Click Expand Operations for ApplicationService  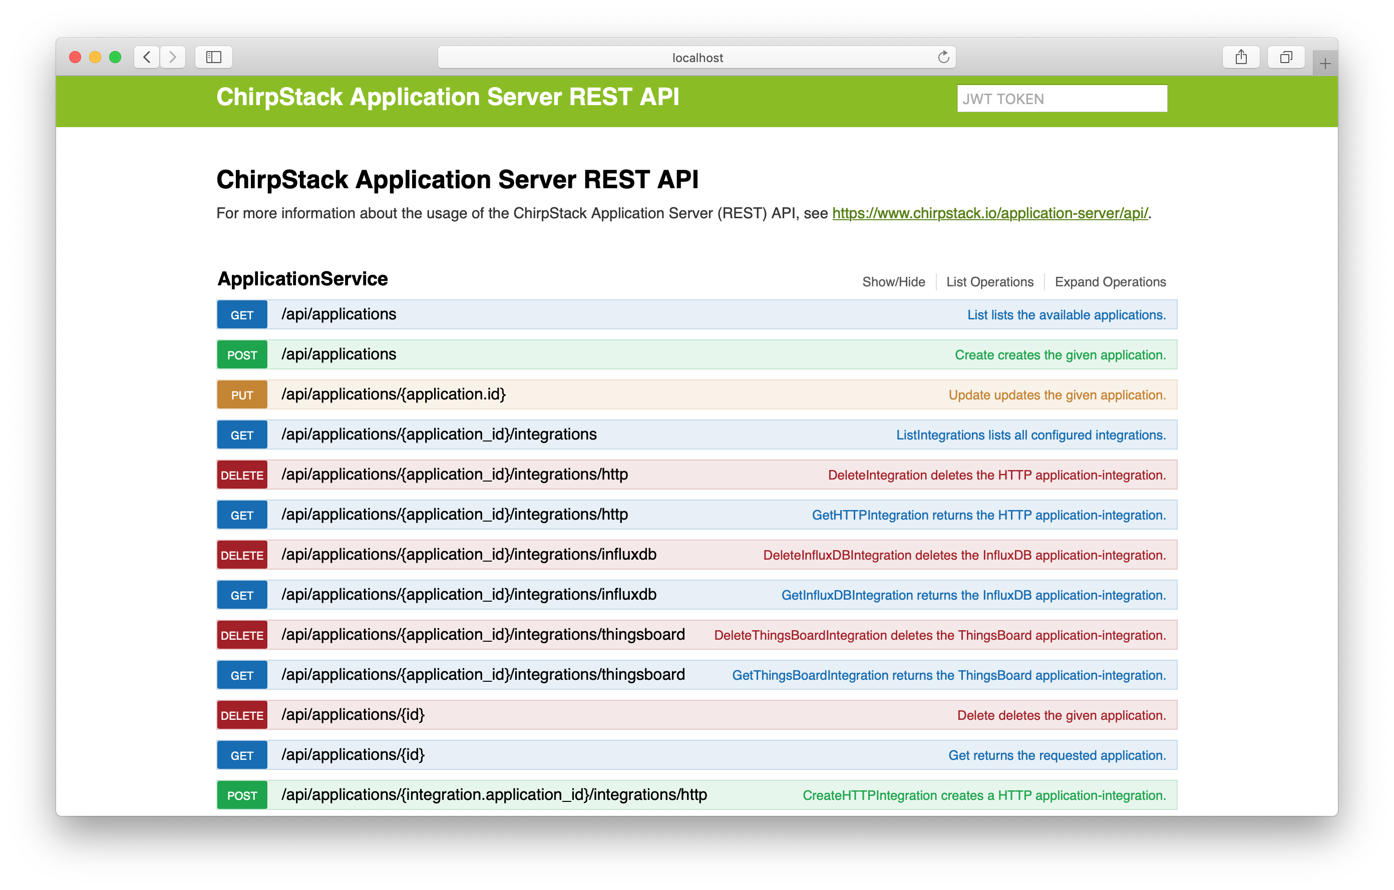tap(1110, 282)
